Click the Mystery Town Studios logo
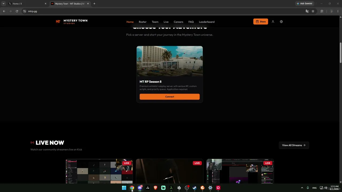Viewport: 342px width, 192px height. tap(72, 22)
